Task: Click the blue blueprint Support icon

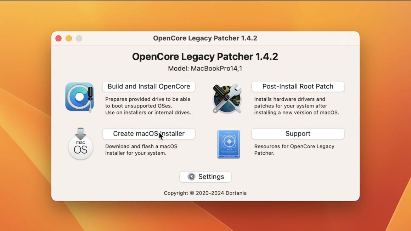Action: click(x=229, y=144)
